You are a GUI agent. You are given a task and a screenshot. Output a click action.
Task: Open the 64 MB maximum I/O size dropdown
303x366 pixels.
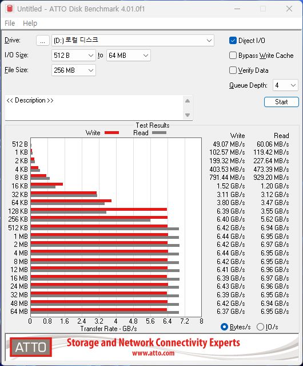[x=129, y=56]
